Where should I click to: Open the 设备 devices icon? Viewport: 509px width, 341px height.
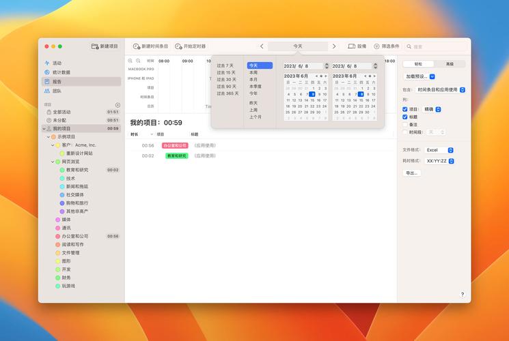tap(351, 46)
